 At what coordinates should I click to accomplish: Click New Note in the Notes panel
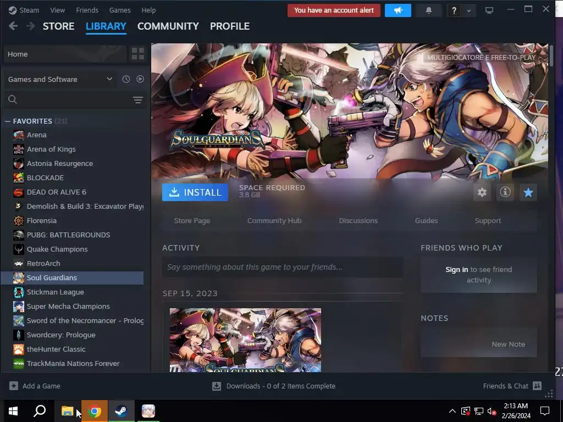[x=508, y=344]
